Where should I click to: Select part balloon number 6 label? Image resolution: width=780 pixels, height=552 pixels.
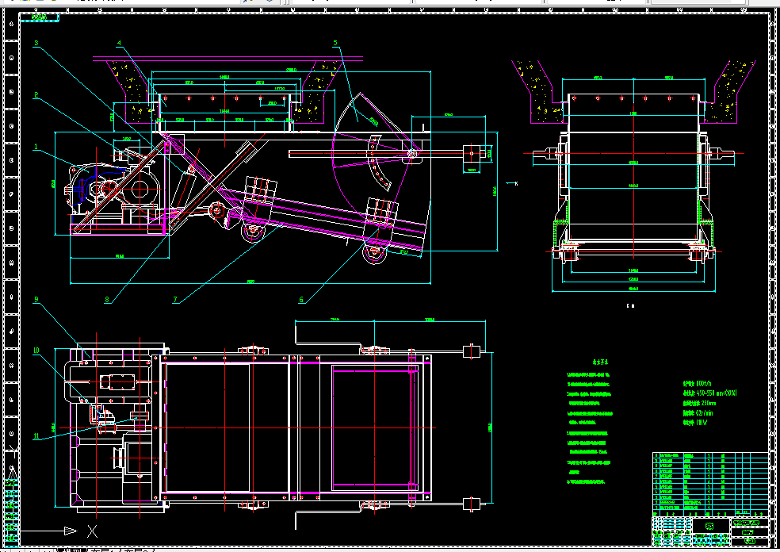pyautogui.click(x=301, y=300)
